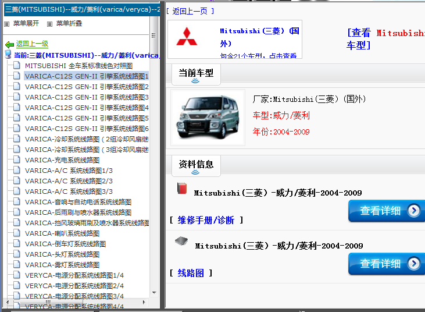
Task: Click the Mitsubishi three-diamond logo
Action: click(187, 36)
